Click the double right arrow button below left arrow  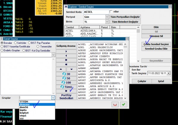pos(66,60)
